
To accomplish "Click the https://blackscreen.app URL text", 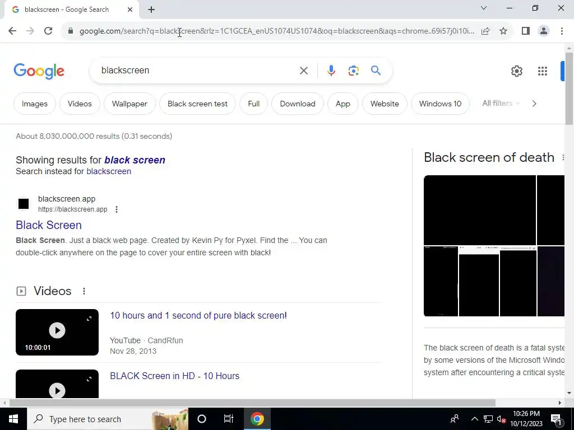I will pyautogui.click(x=73, y=209).
